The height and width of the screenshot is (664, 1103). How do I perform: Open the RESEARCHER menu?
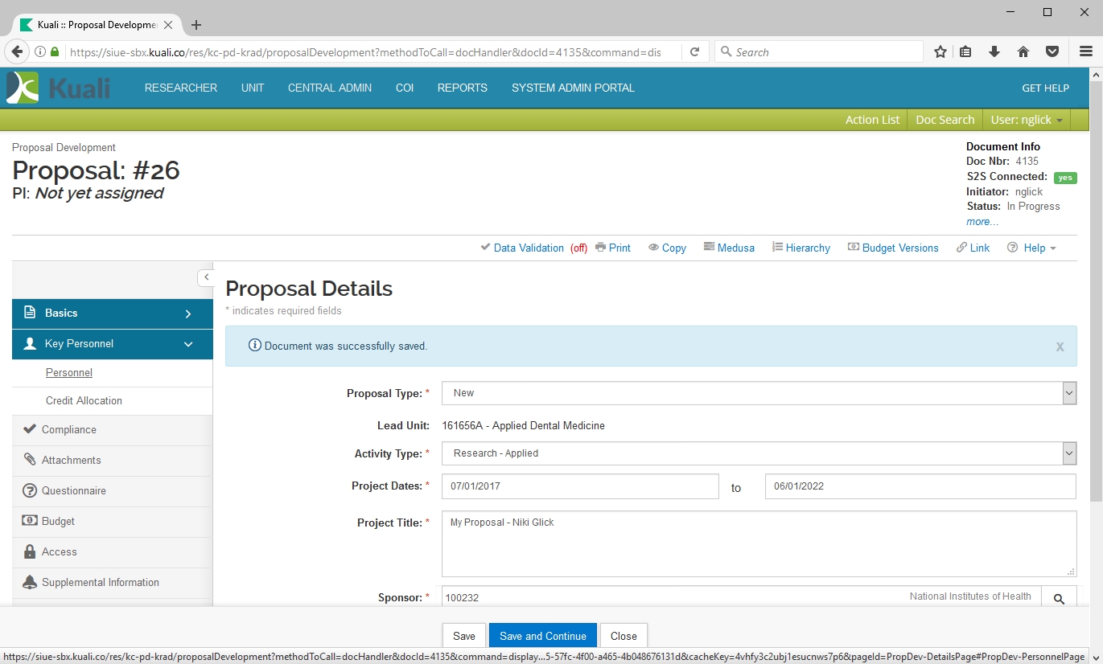pos(181,88)
